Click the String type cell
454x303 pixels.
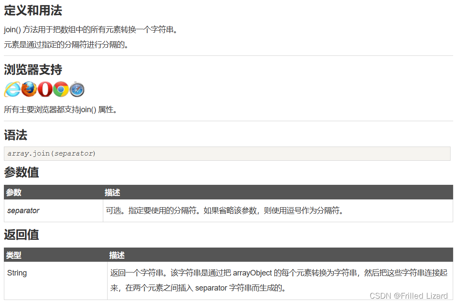(56, 281)
